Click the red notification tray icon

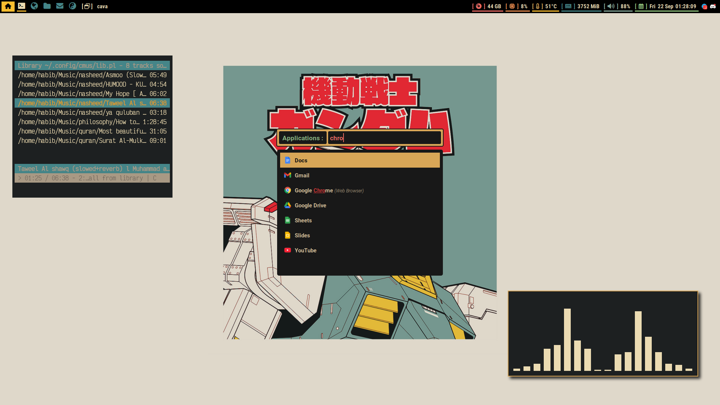pyautogui.click(x=704, y=6)
